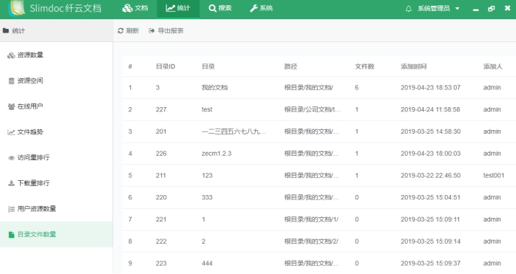
Task: Click timestamp 2019-03-22 22:46:50
Action: [430, 176]
